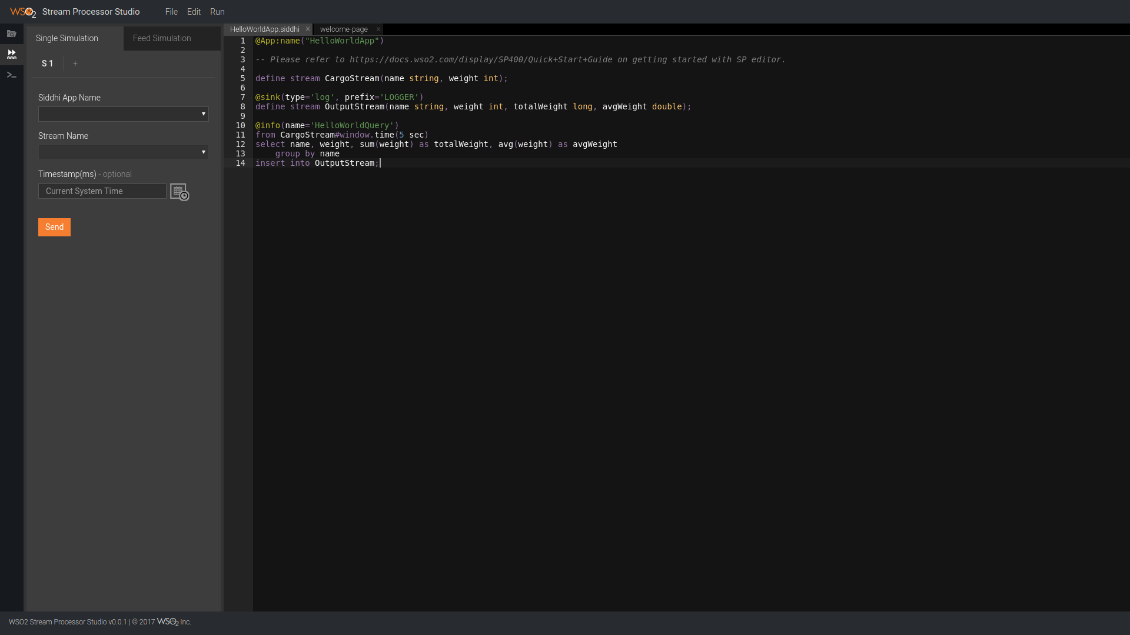The image size is (1130, 635).
Task: Open the Edit menu
Action: 194,12
